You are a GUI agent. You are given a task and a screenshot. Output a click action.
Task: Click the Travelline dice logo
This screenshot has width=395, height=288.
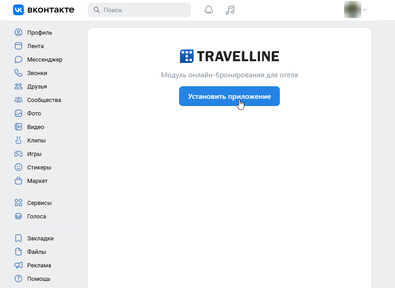[x=187, y=56]
